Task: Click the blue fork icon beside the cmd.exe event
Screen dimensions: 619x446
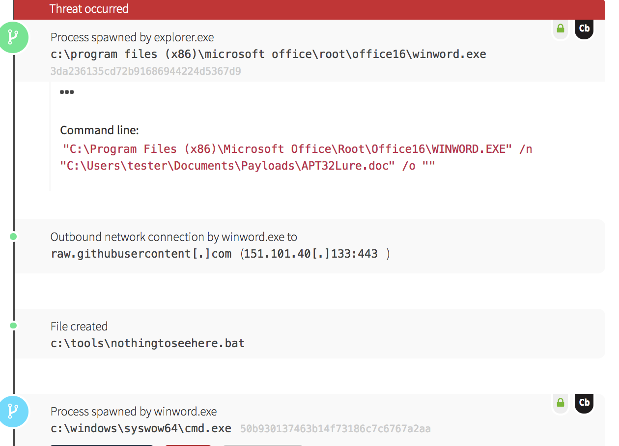Action: (14, 412)
